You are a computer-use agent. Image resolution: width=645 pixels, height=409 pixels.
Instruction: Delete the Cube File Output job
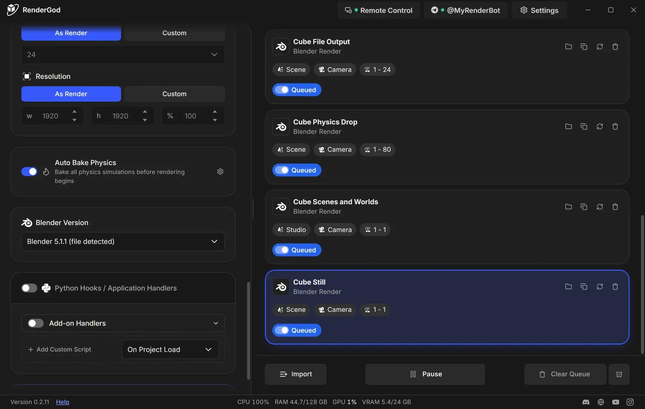click(615, 47)
